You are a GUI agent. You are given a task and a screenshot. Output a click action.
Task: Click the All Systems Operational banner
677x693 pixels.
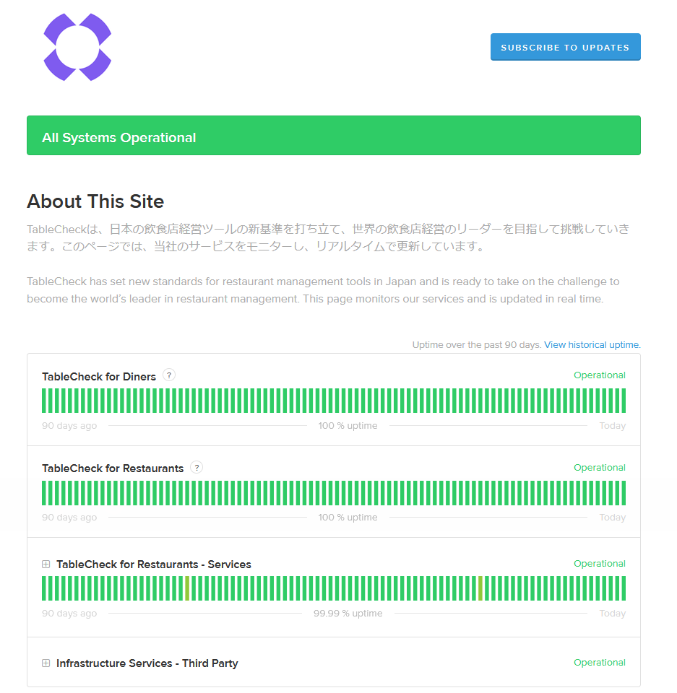(x=334, y=136)
